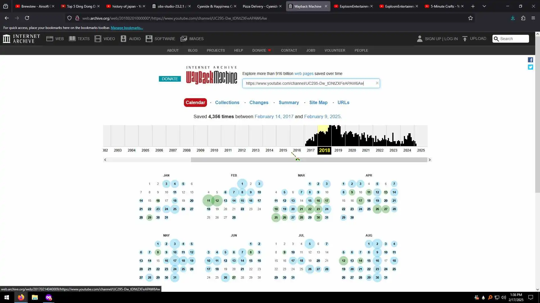Open the Texts book icon

coord(72,39)
